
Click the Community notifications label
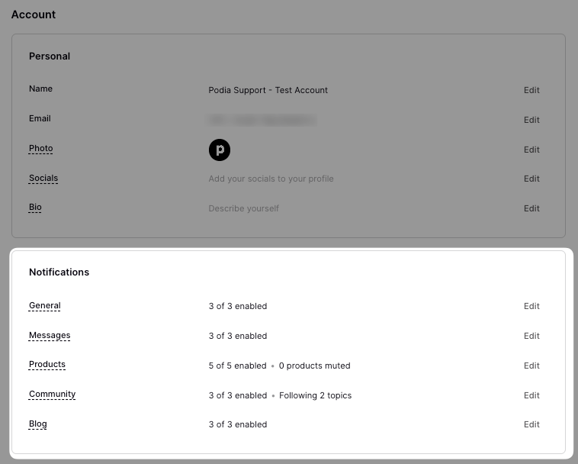click(53, 395)
